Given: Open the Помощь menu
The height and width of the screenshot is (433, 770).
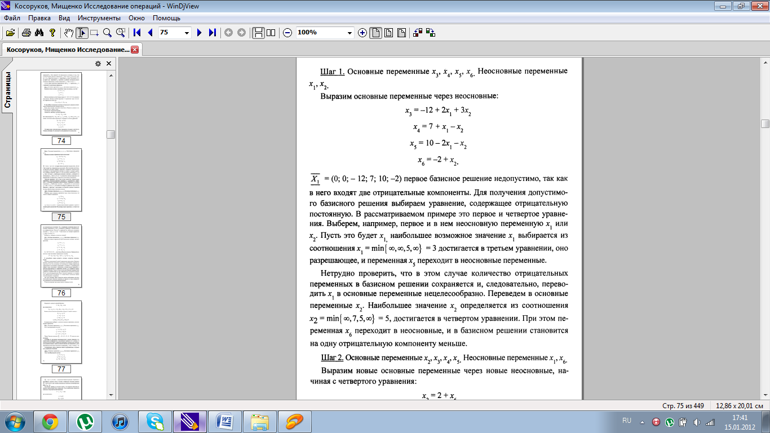Looking at the screenshot, I should pos(166,18).
